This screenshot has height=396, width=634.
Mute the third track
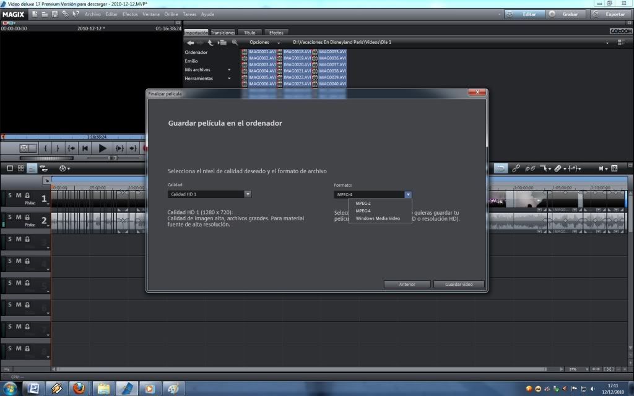pyautogui.click(x=19, y=239)
